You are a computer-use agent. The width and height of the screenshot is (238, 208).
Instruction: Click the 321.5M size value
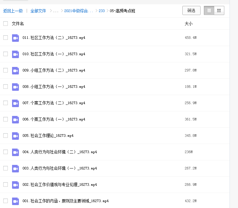click(190, 54)
